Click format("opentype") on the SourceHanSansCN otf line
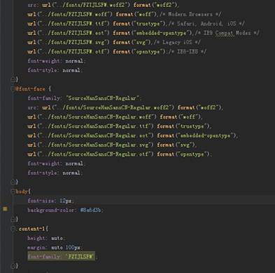Viewport: 275px width, 273px height. tap(183, 154)
